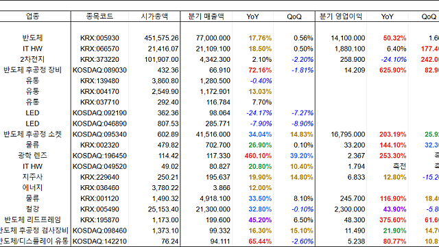Click the 철강 industry cell
This screenshot has height=247, width=439.
32,209
